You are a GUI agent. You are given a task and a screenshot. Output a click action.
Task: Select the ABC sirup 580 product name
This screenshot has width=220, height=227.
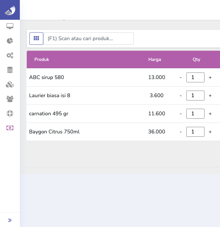(x=47, y=77)
